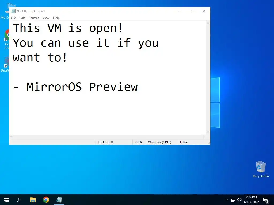The height and width of the screenshot is (205, 274).
Task: Open the Format menu in Notepad
Action: (x=33, y=18)
